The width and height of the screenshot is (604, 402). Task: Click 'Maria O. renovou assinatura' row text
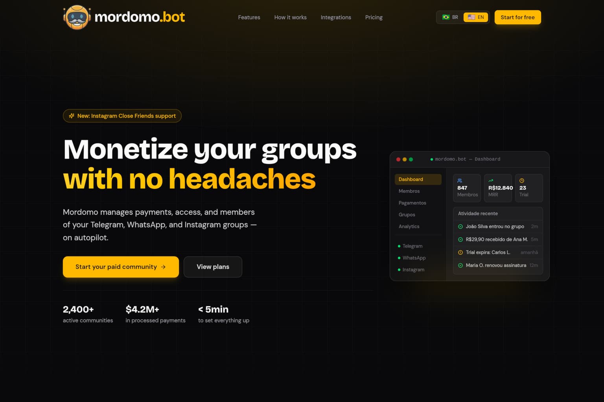tap(496, 265)
